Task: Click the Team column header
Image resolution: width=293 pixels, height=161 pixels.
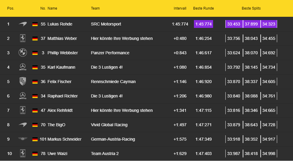Action: (x=95, y=8)
